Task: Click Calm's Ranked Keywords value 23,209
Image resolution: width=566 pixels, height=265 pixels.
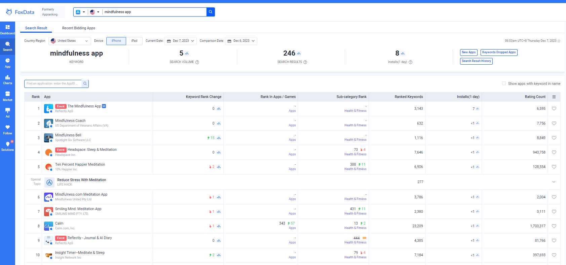Action: point(417,226)
